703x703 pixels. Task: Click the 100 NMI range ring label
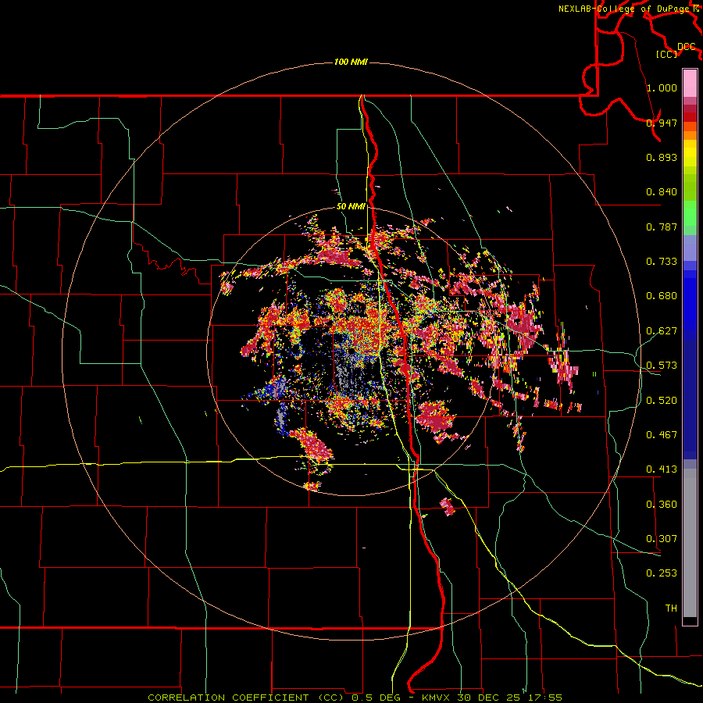click(351, 62)
